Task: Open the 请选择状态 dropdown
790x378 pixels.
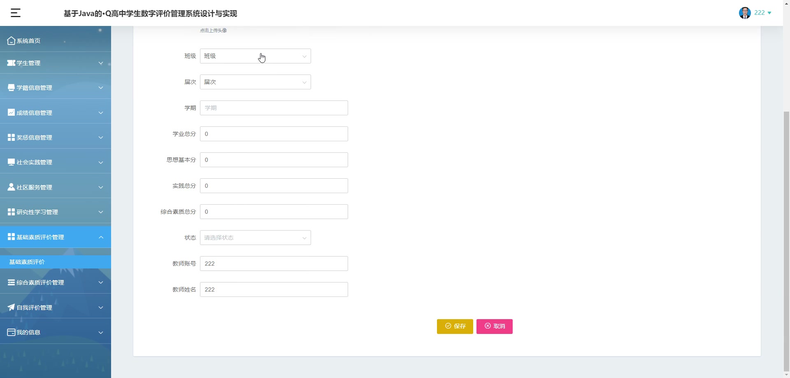Action: click(x=255, y=238)
